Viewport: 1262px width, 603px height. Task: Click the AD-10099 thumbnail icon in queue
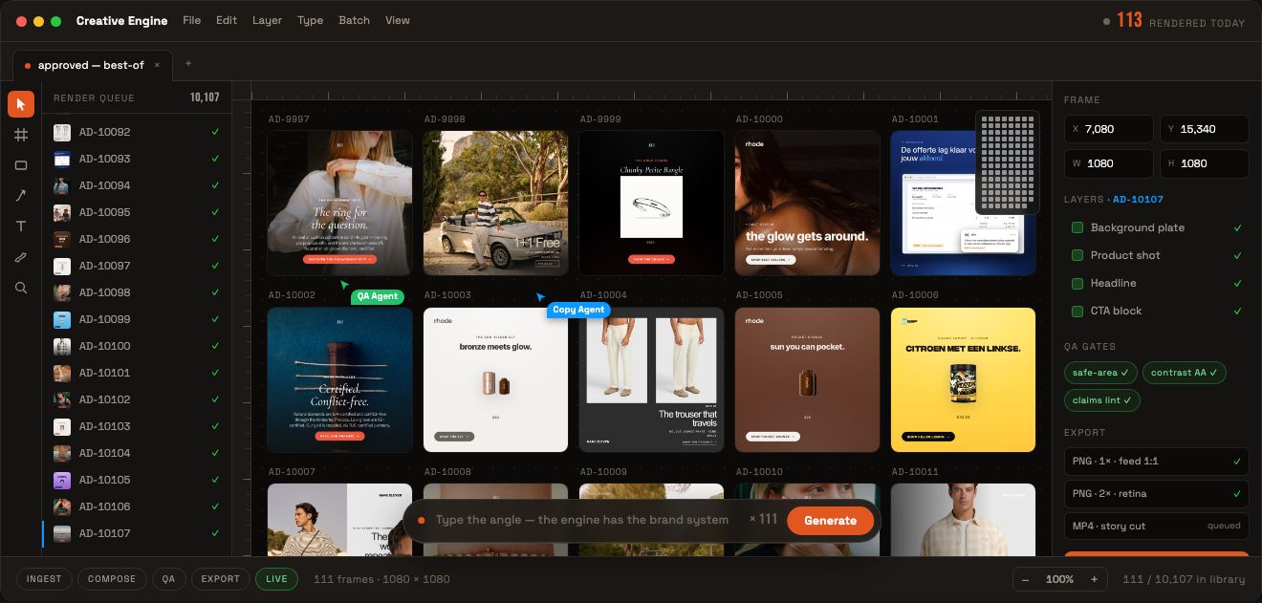[x=62, y=319]
